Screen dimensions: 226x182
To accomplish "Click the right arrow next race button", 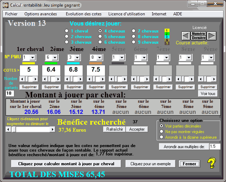I will [x=212, y=36].
